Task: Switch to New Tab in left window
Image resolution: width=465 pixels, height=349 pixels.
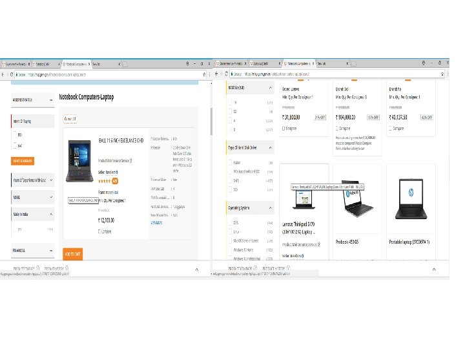Action: click(105, 64)
